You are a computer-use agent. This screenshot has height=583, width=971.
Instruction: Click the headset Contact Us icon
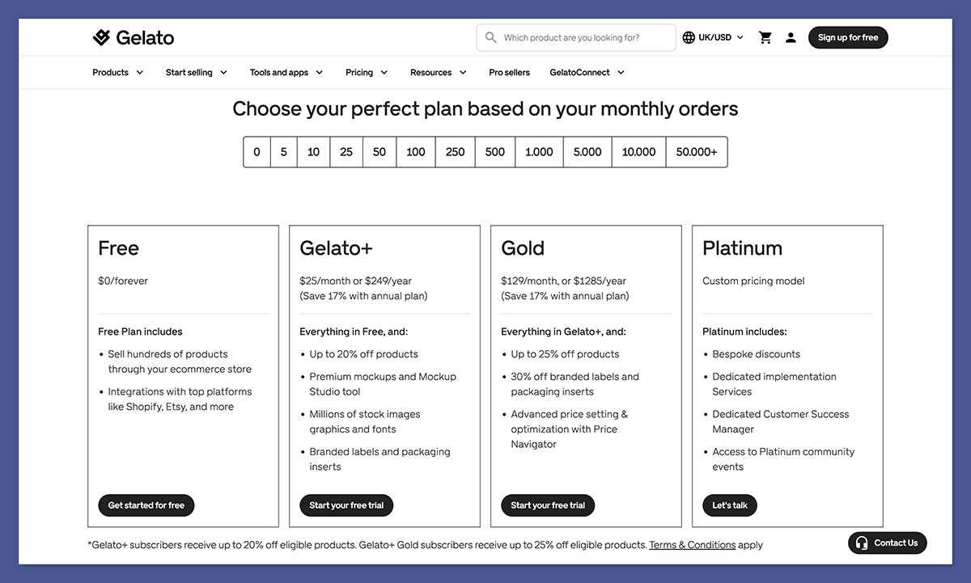[862, 543]
